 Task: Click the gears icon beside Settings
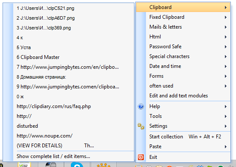pos(141,126)
